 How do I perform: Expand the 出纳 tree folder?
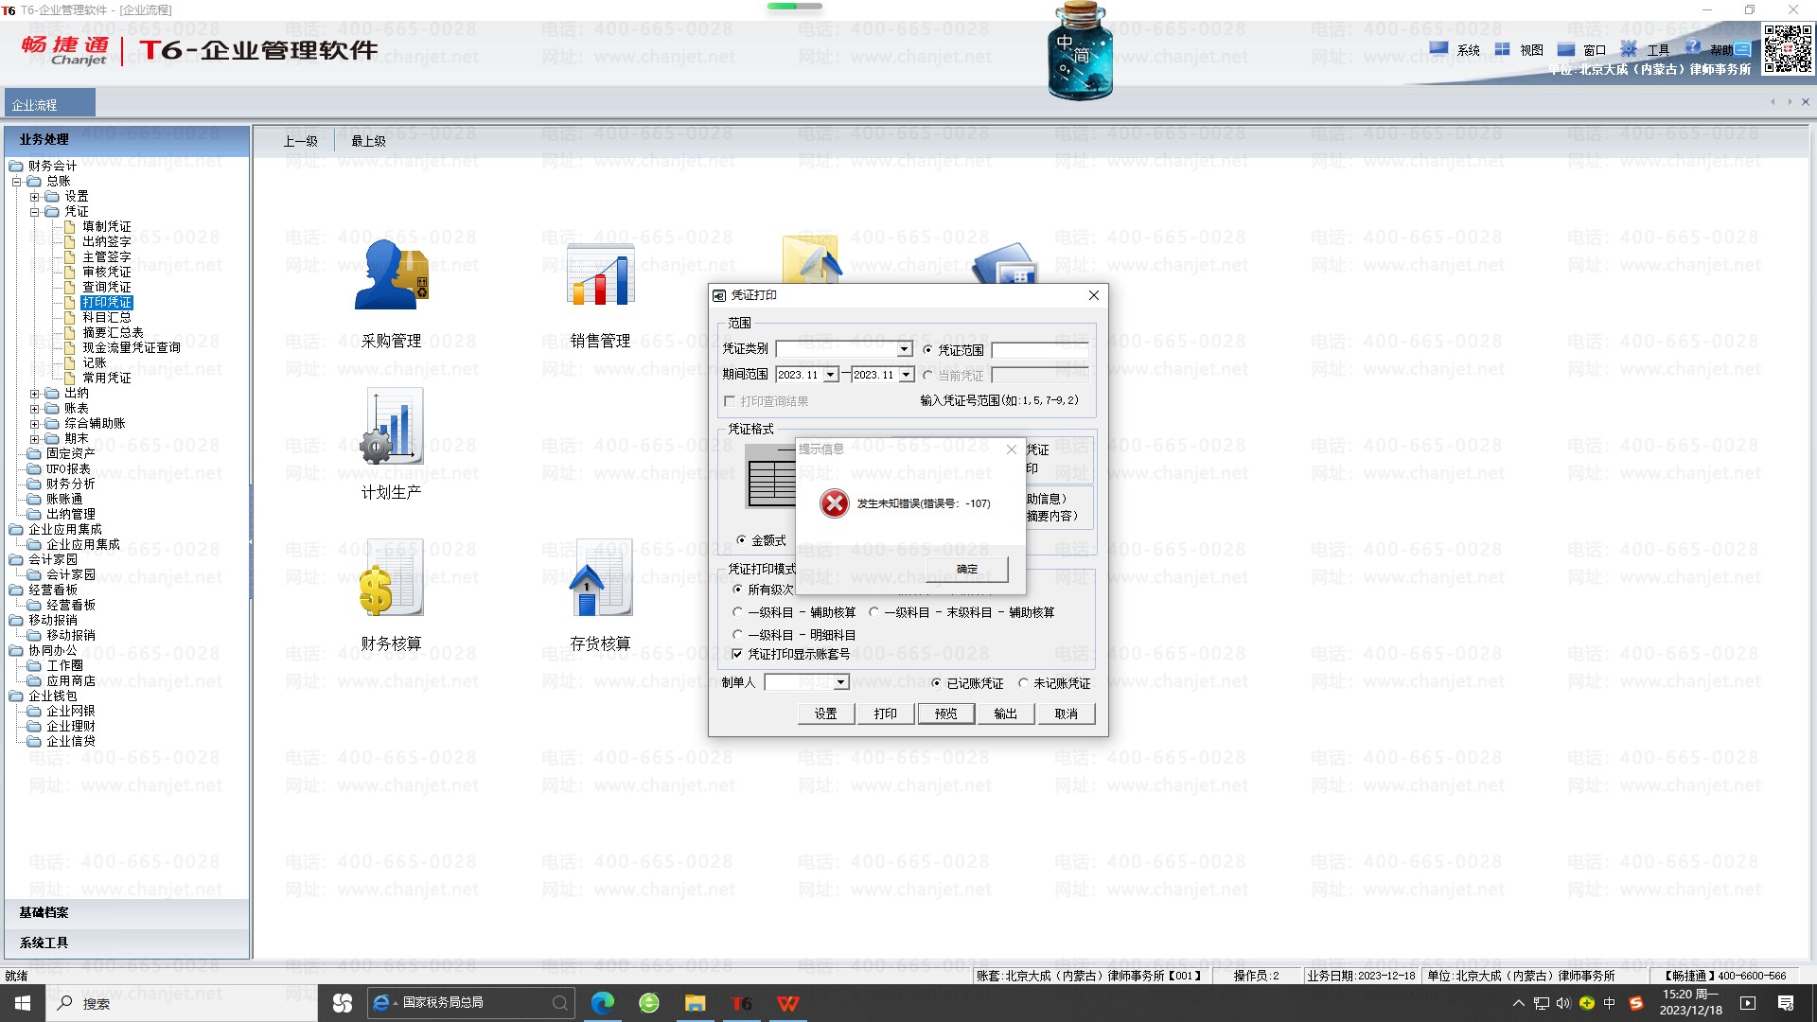click(x=34, y=394)
